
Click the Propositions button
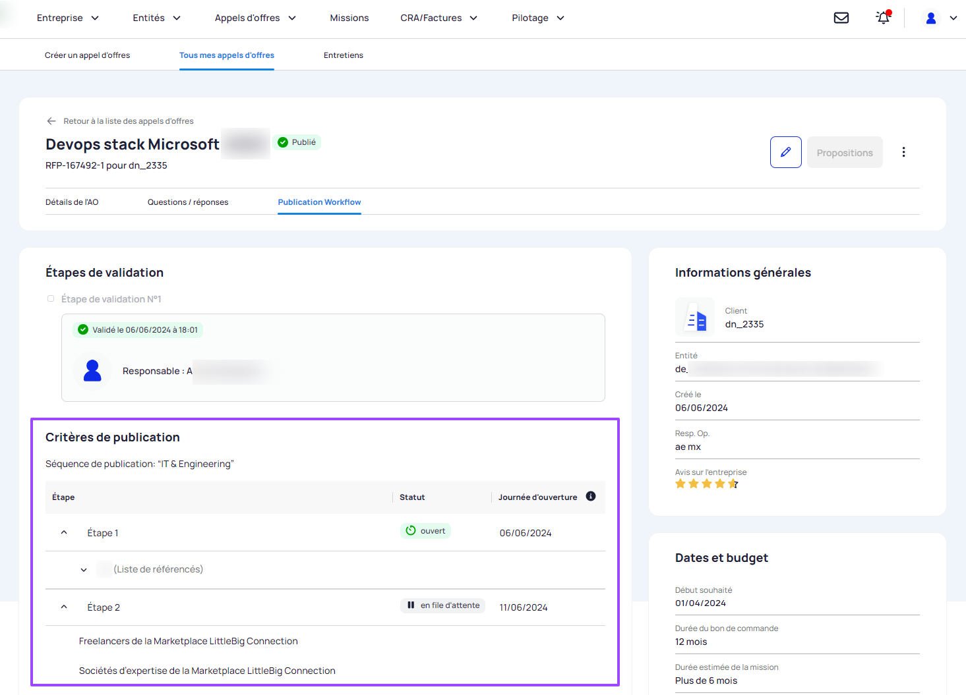[x=845, y=152]
